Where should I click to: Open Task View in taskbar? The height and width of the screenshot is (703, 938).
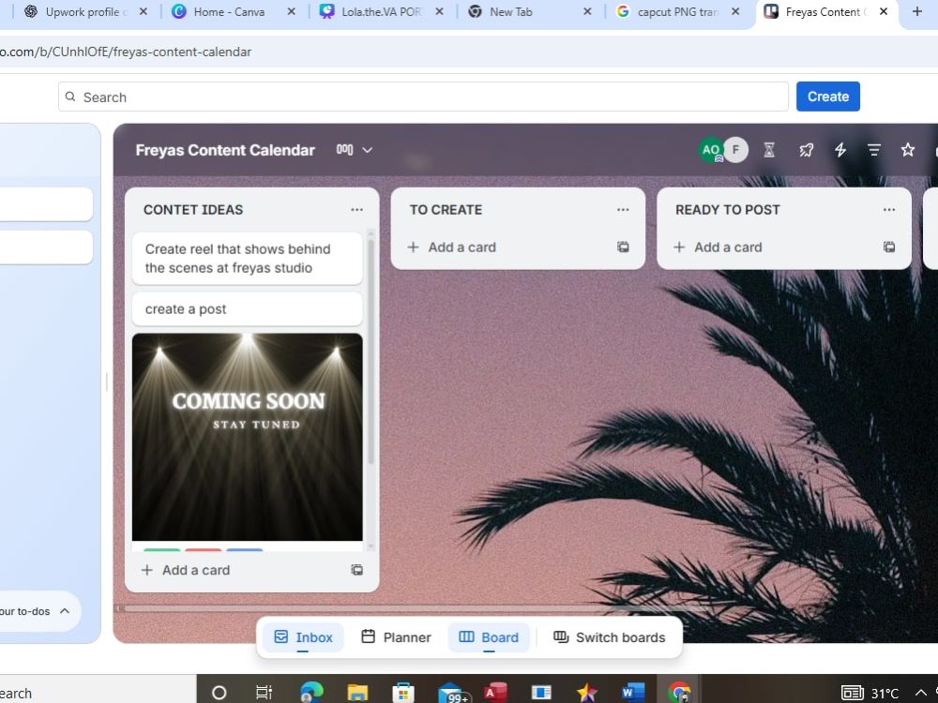point(264,693)
